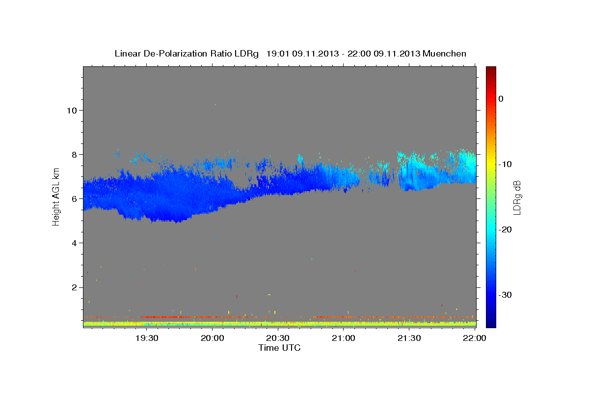Image resolution: width=589 pixels, height=393 pixels.
Task: Click the colorbar value label -10
Action: click(x=506, y=164)
